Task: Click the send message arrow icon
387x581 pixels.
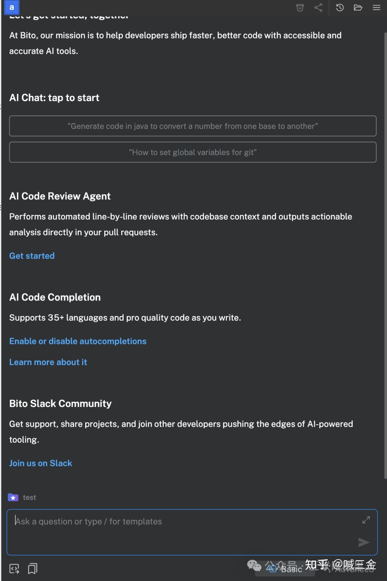Action: (x=364, y=542)
